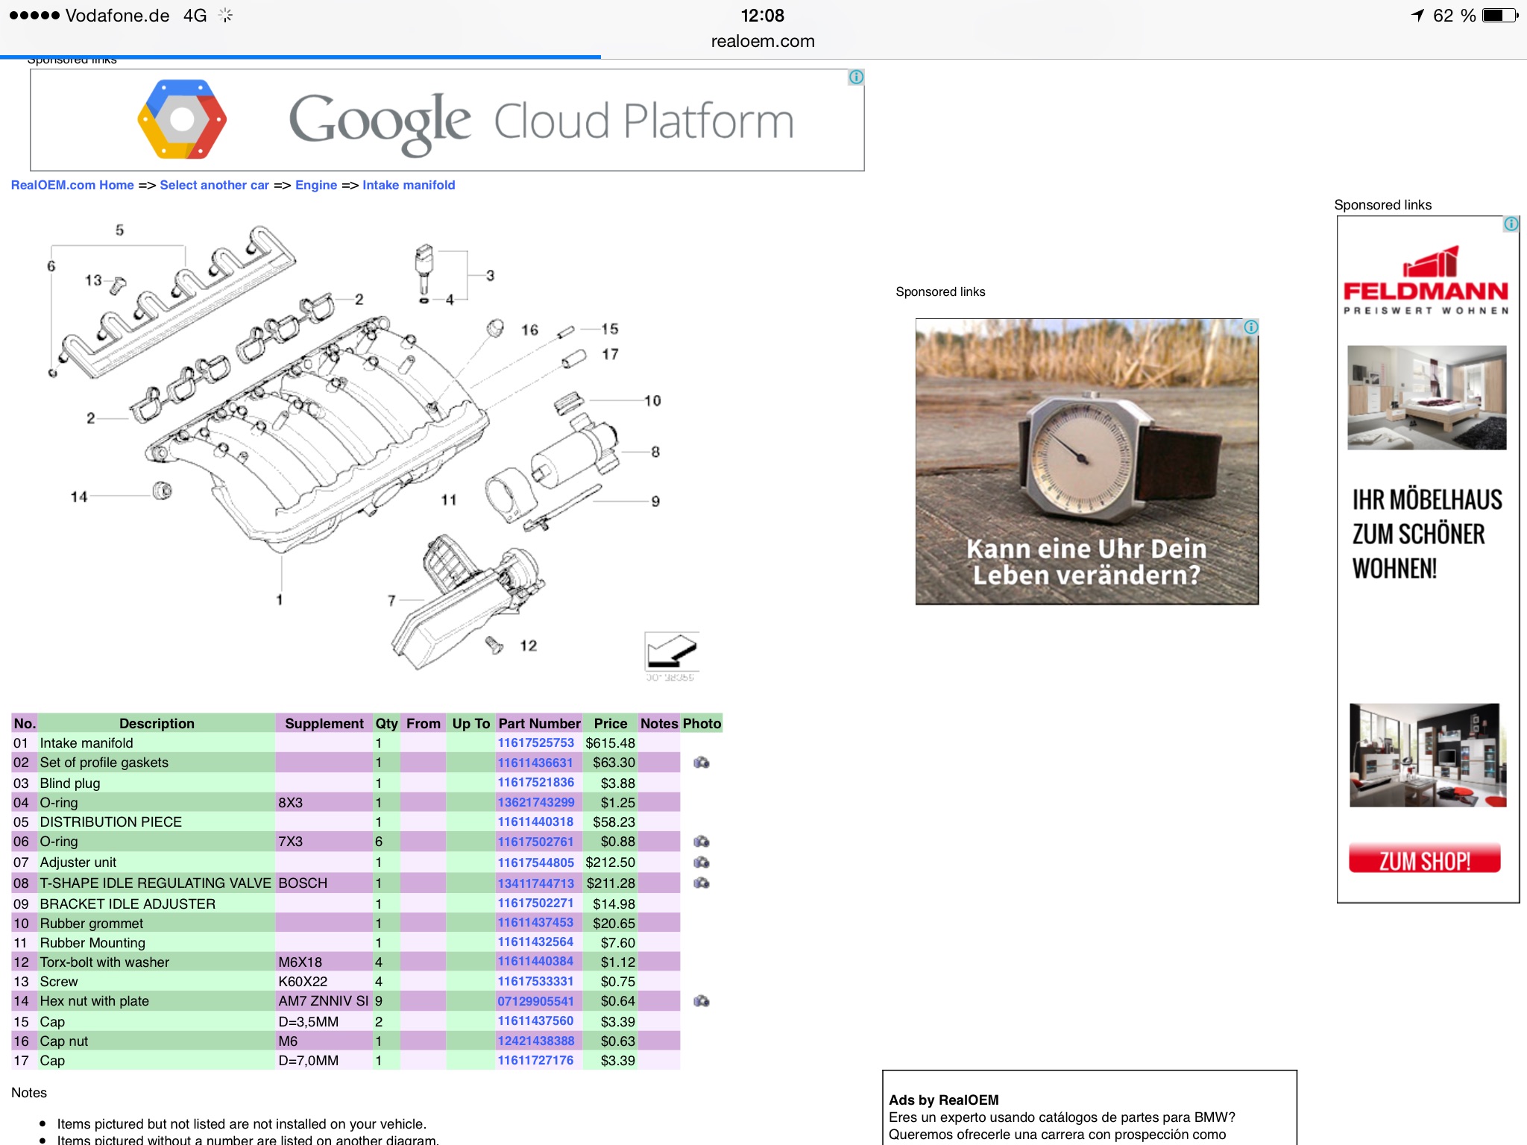Open photo for Hex nut with plate
This screenshot has height=1145, width=1527.
(x=701, y=1001)
